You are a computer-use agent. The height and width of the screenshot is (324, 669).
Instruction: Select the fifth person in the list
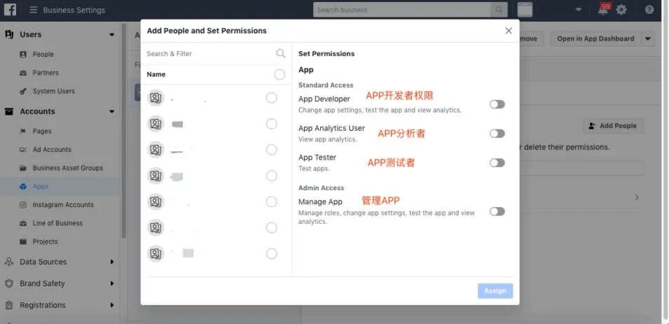tap(271, 202)
